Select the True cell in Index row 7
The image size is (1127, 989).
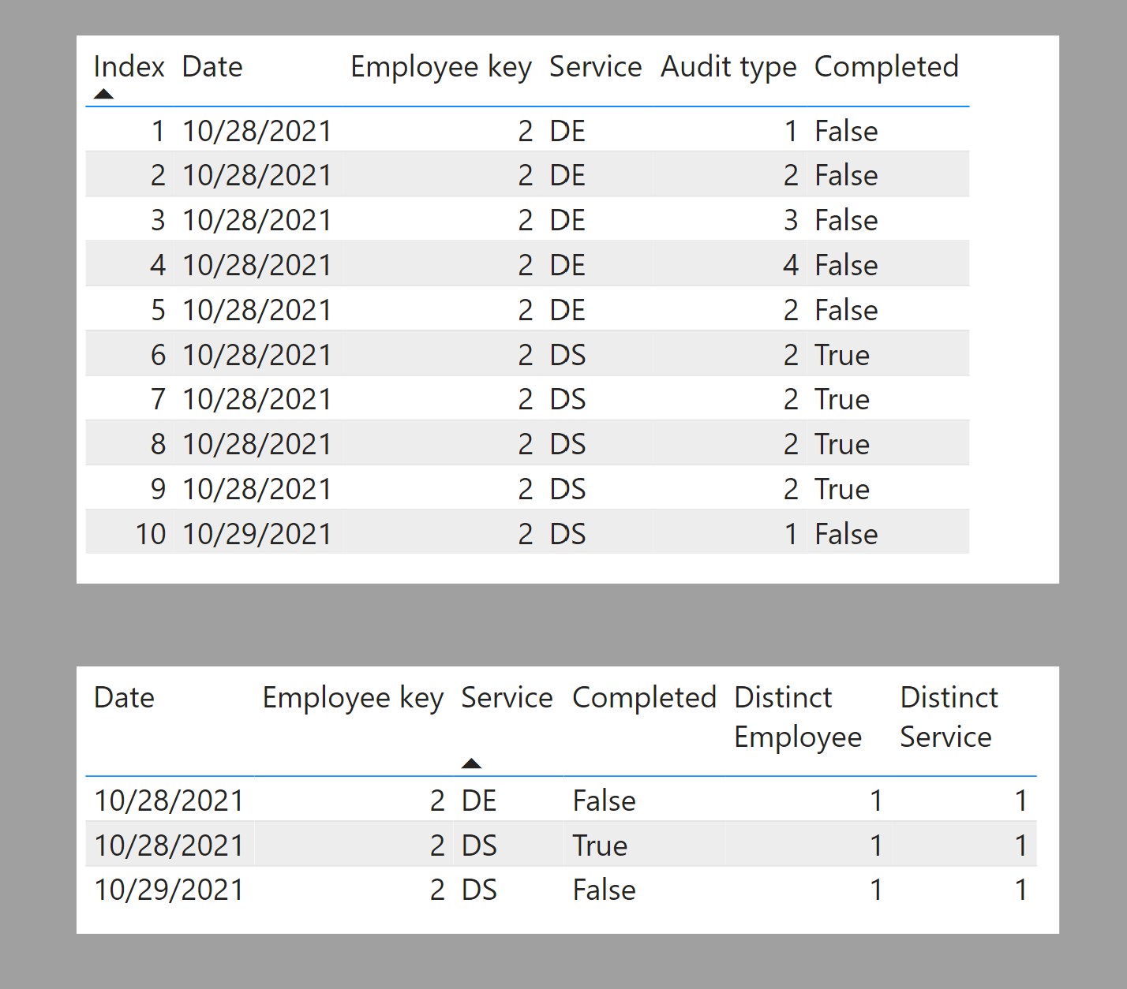tap(842, 400)
